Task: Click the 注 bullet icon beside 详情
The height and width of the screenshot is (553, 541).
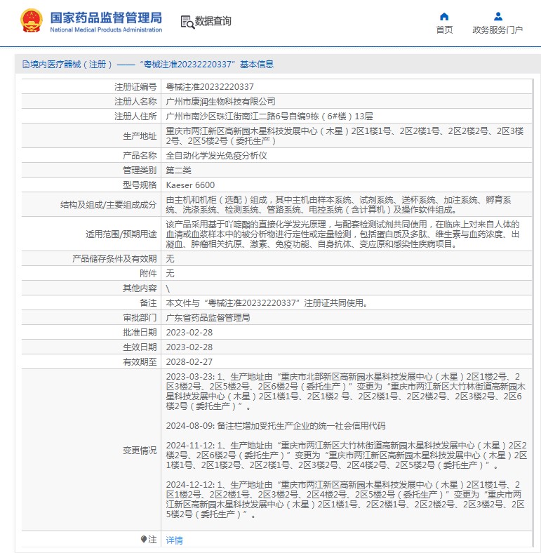Action: 145,540
